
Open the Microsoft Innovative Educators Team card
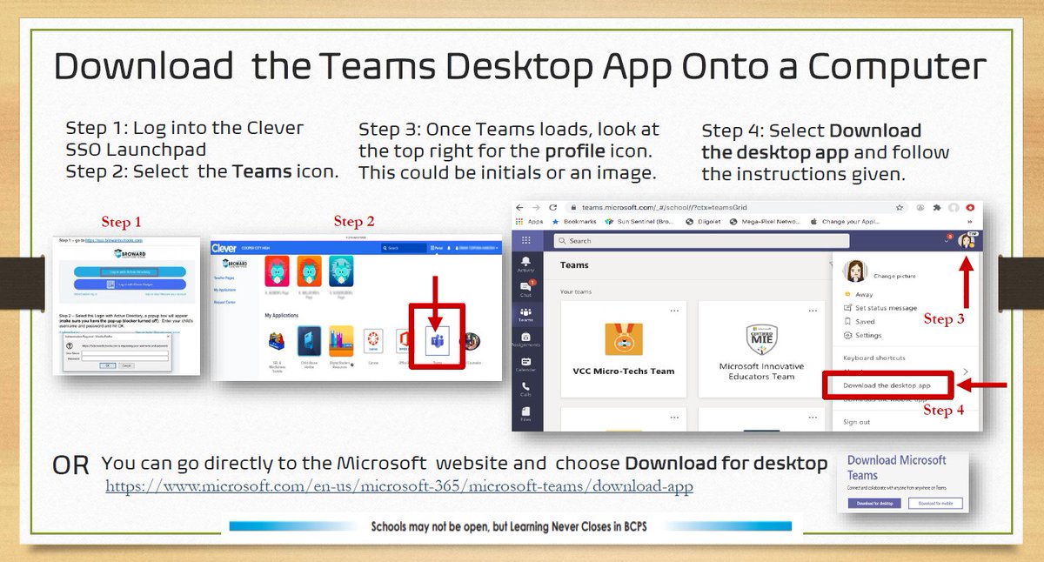point(761,349)
